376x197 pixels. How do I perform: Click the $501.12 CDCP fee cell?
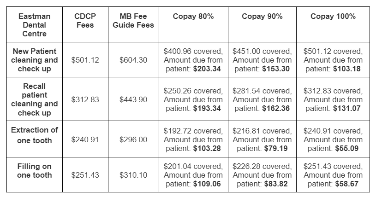click(85, 60)
